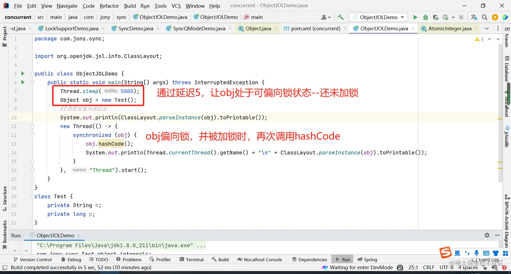Open the Navigate menu
511x274 pixels.
[67, 6]
